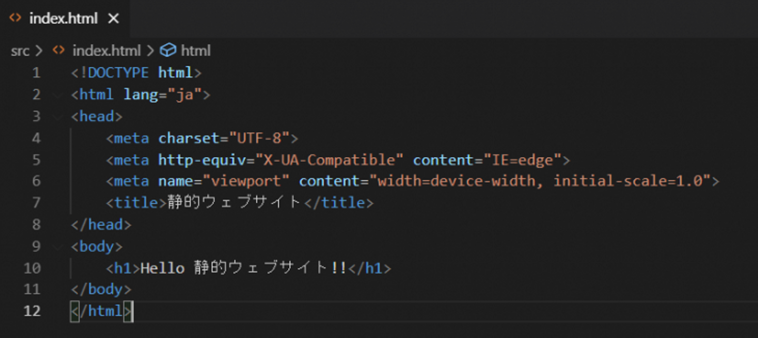Open the index.html breadcrumb item
Image resolution: width=758 pixels, height=338 pixels.
click(106, 50)
